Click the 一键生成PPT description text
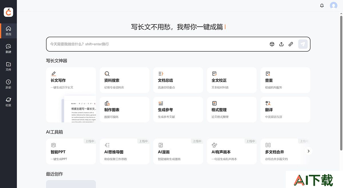The height and width of the screenshot is (188, 343). click(59, 159)
